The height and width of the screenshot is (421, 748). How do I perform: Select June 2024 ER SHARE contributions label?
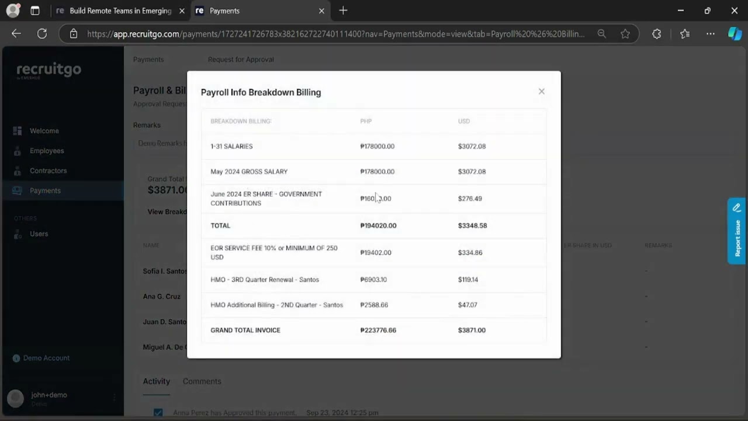pyautogui.click(x=266, y=199)
